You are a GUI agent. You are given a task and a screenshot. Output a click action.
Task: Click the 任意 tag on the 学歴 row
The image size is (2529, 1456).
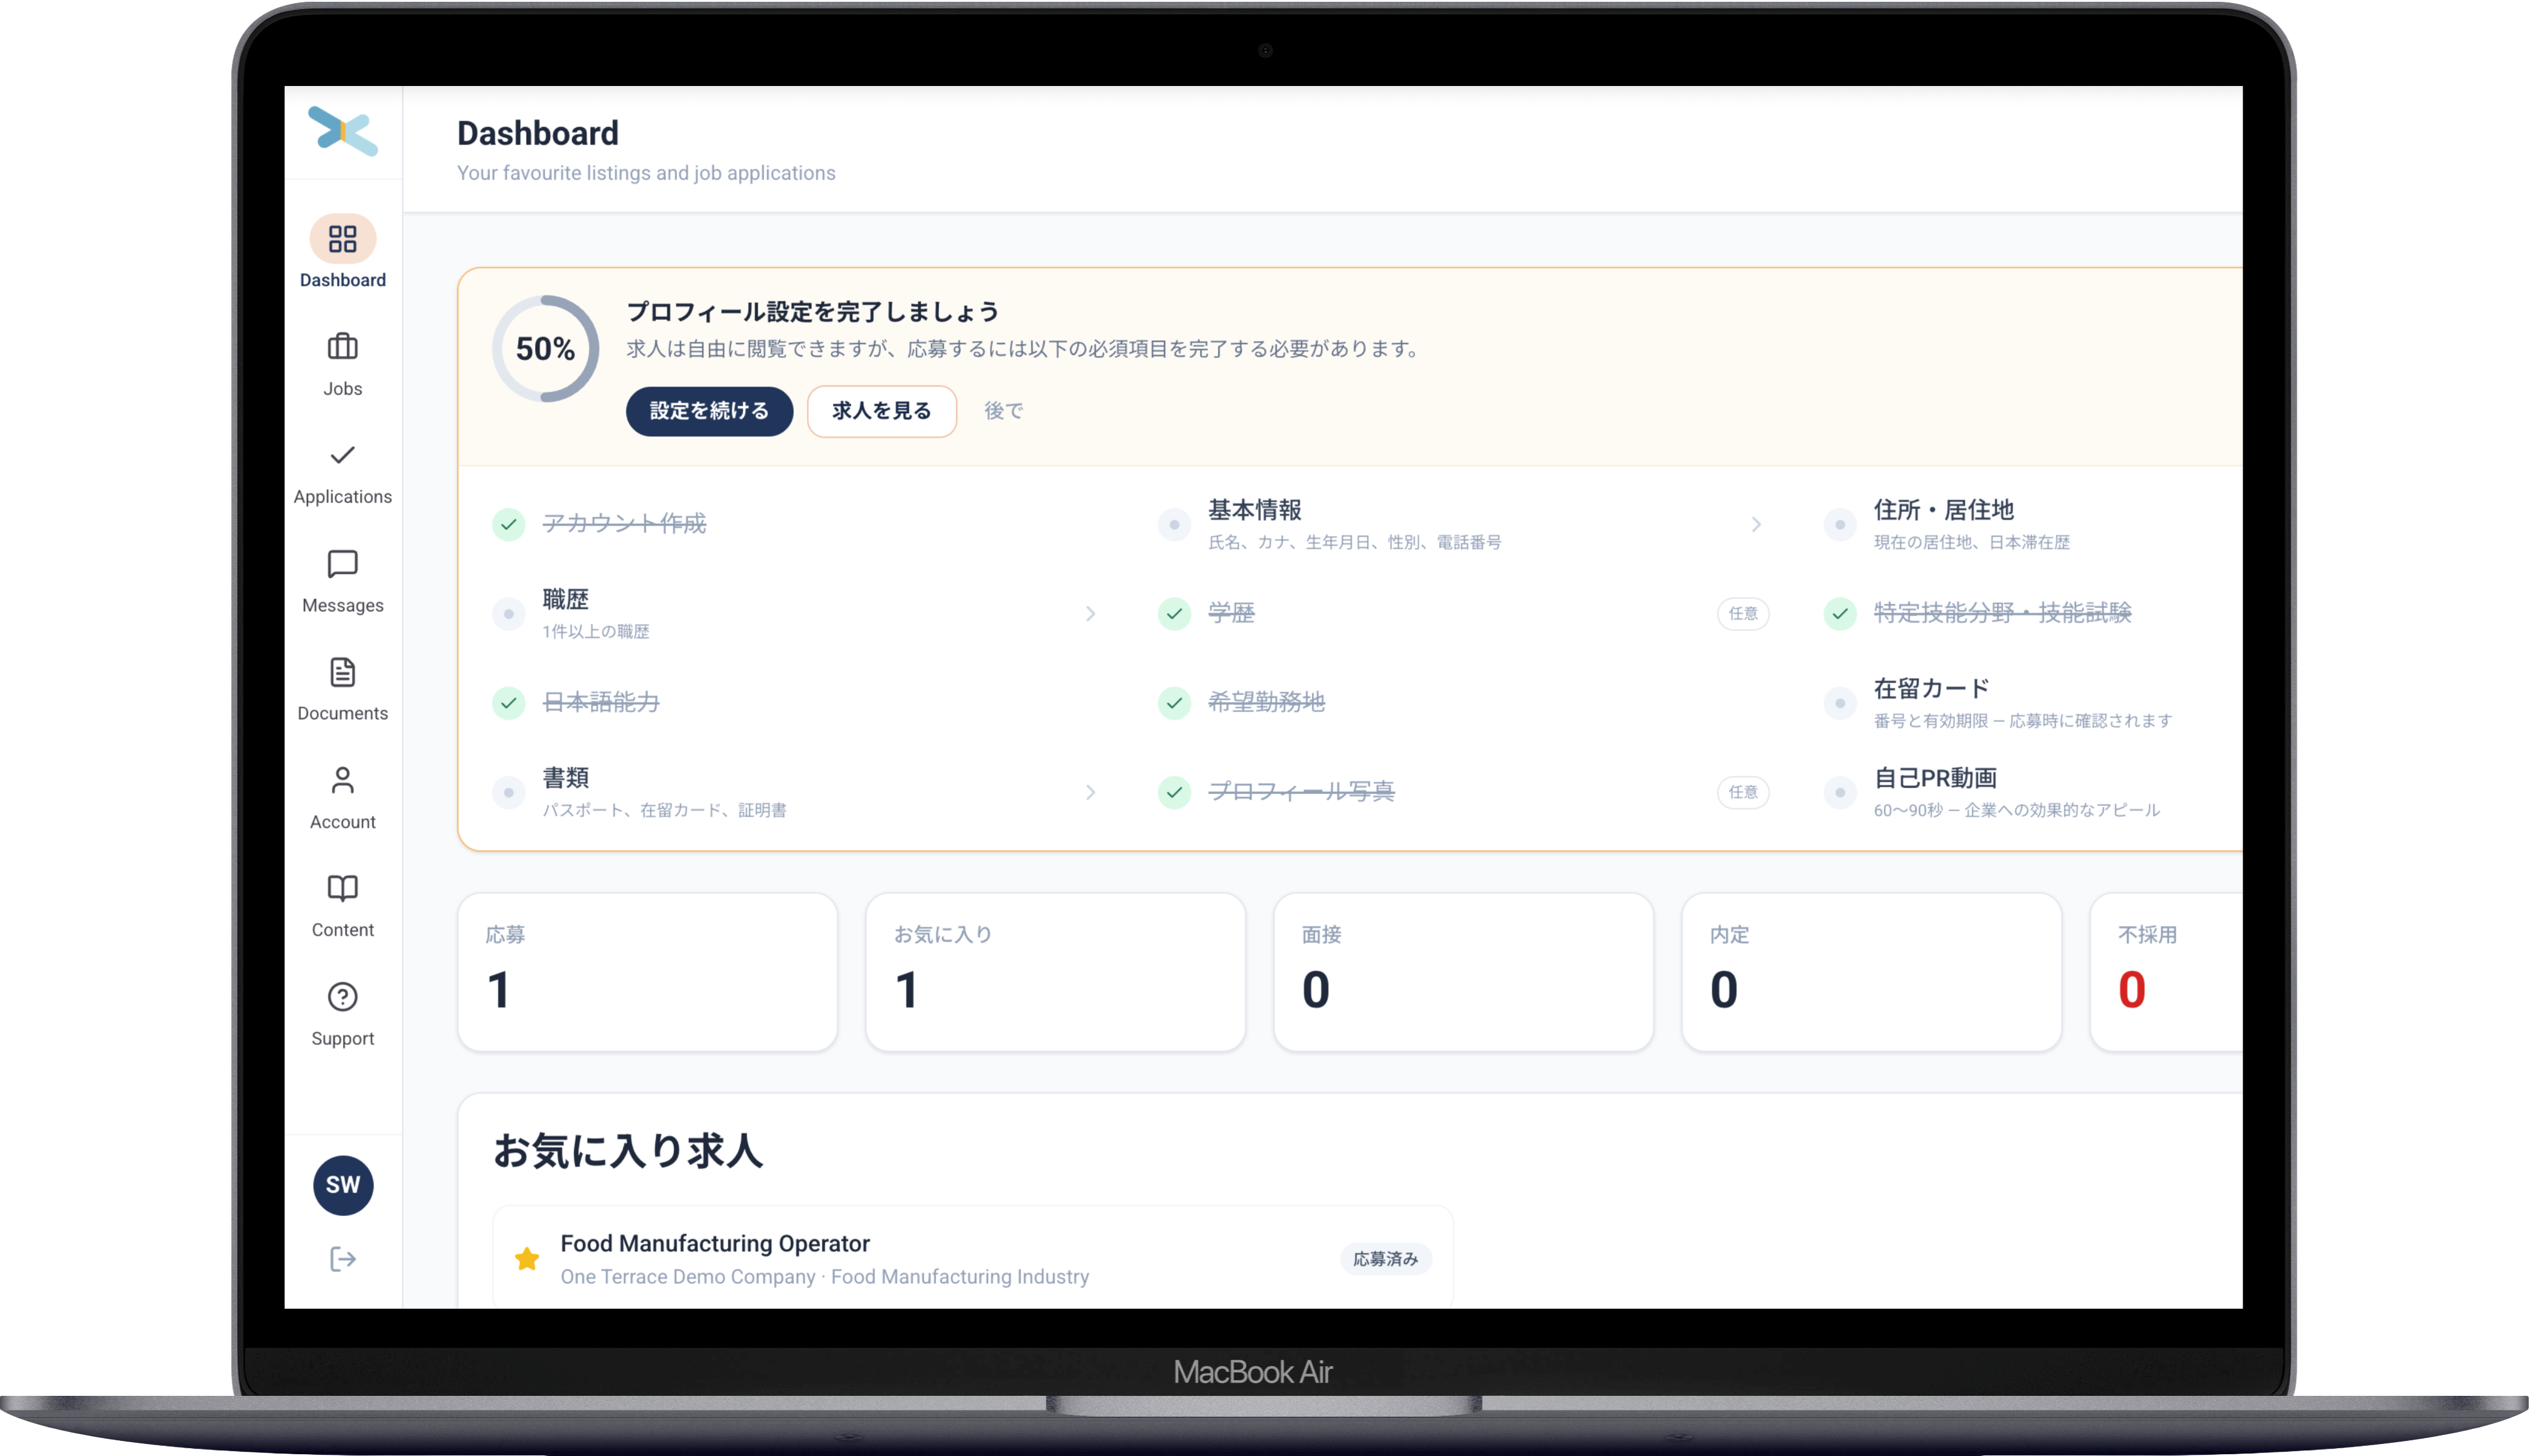click(1743, 613)
